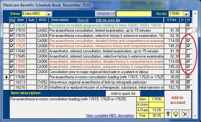
Task: Open the View complete MBS description link
Action: coord(110,116)
